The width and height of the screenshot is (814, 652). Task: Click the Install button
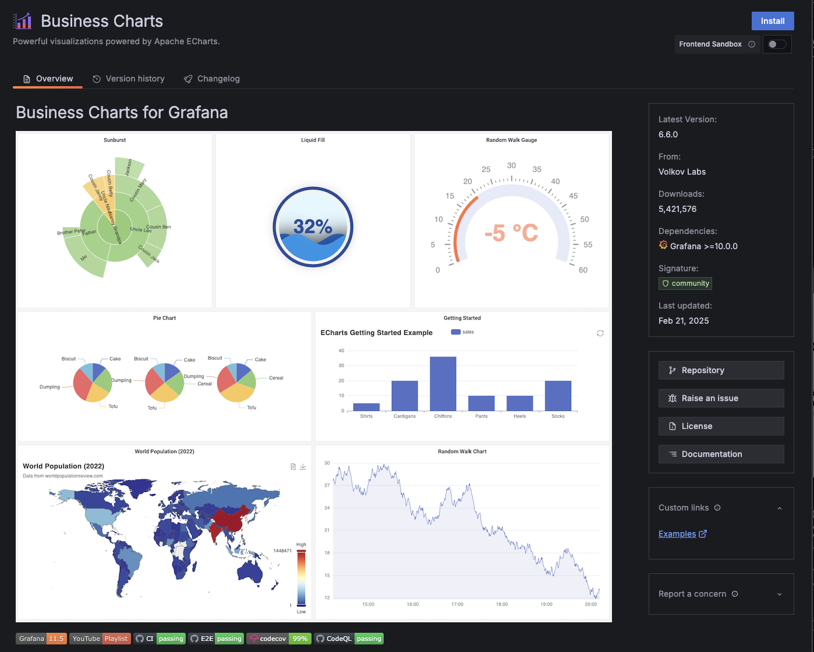point(773,21)
